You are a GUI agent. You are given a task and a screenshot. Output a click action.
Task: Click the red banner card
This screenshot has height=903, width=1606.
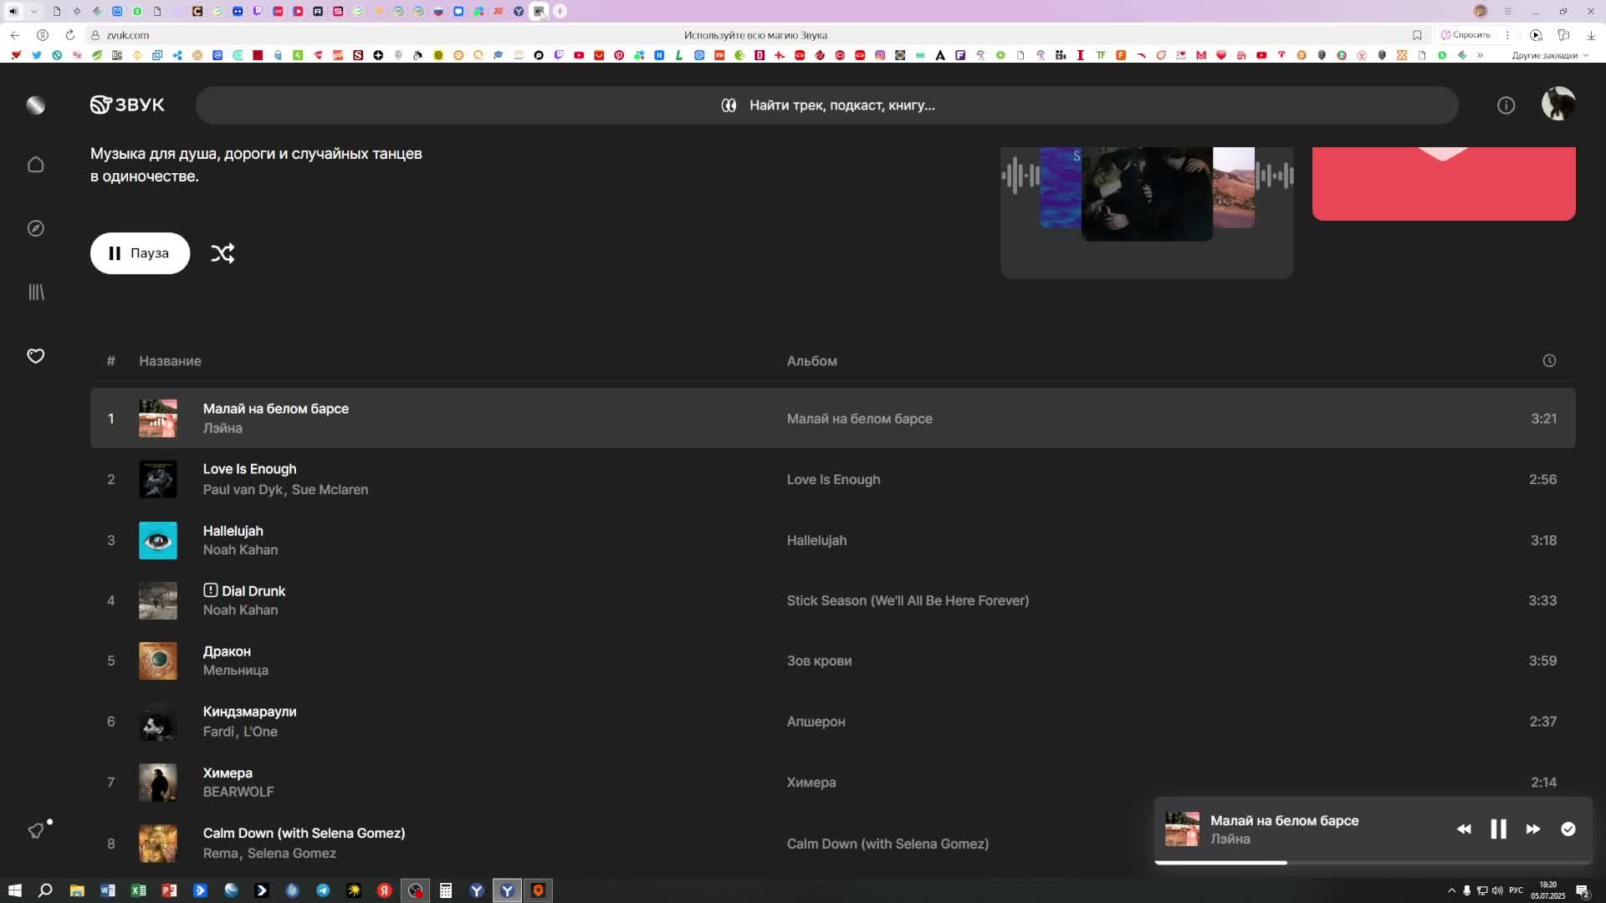[x=1444, y=184]
